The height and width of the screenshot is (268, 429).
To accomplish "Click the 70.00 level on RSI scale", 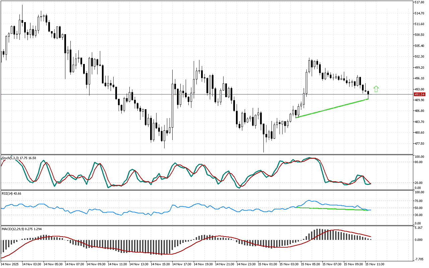I will [419, 201].
